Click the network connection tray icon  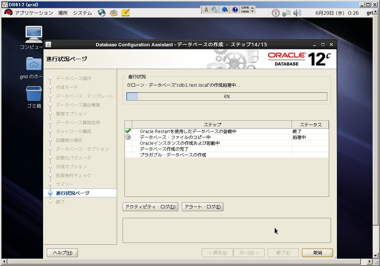(286, 13)
